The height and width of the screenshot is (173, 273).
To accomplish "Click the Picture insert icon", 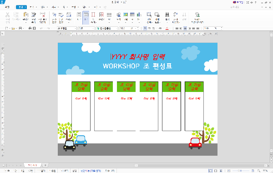I will tap(126, 15).
